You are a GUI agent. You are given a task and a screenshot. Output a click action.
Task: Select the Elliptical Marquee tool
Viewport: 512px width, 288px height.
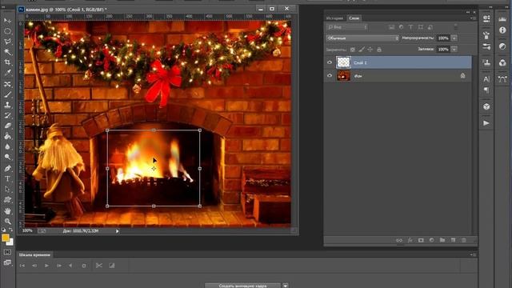[x=7, y=31]
